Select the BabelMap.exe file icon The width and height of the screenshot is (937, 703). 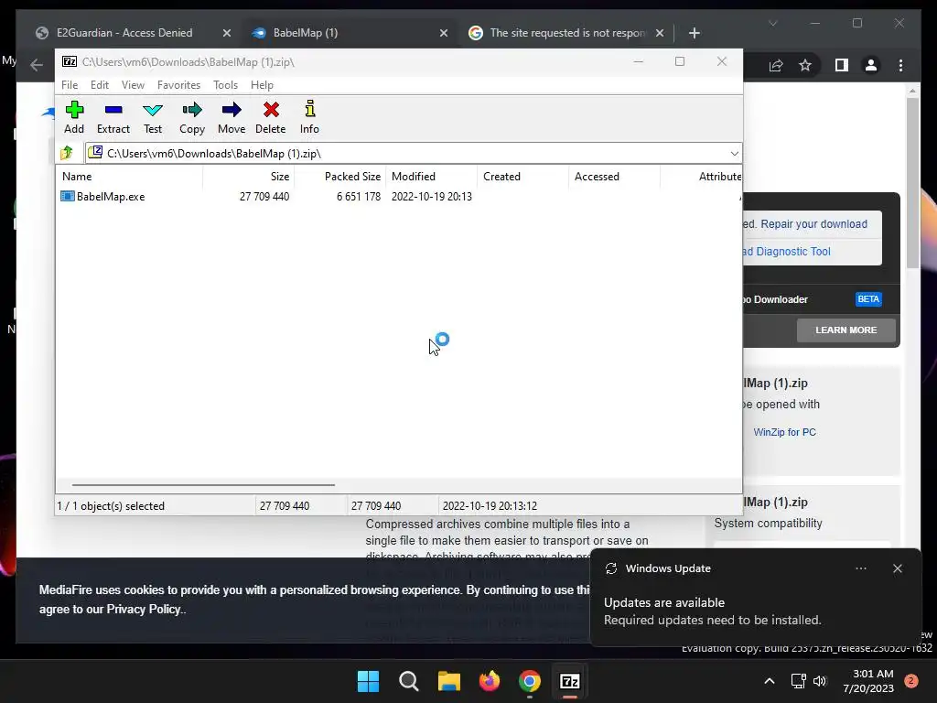67,196
